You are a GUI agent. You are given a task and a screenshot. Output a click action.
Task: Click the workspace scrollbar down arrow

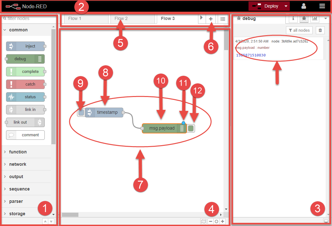(226, 209)
